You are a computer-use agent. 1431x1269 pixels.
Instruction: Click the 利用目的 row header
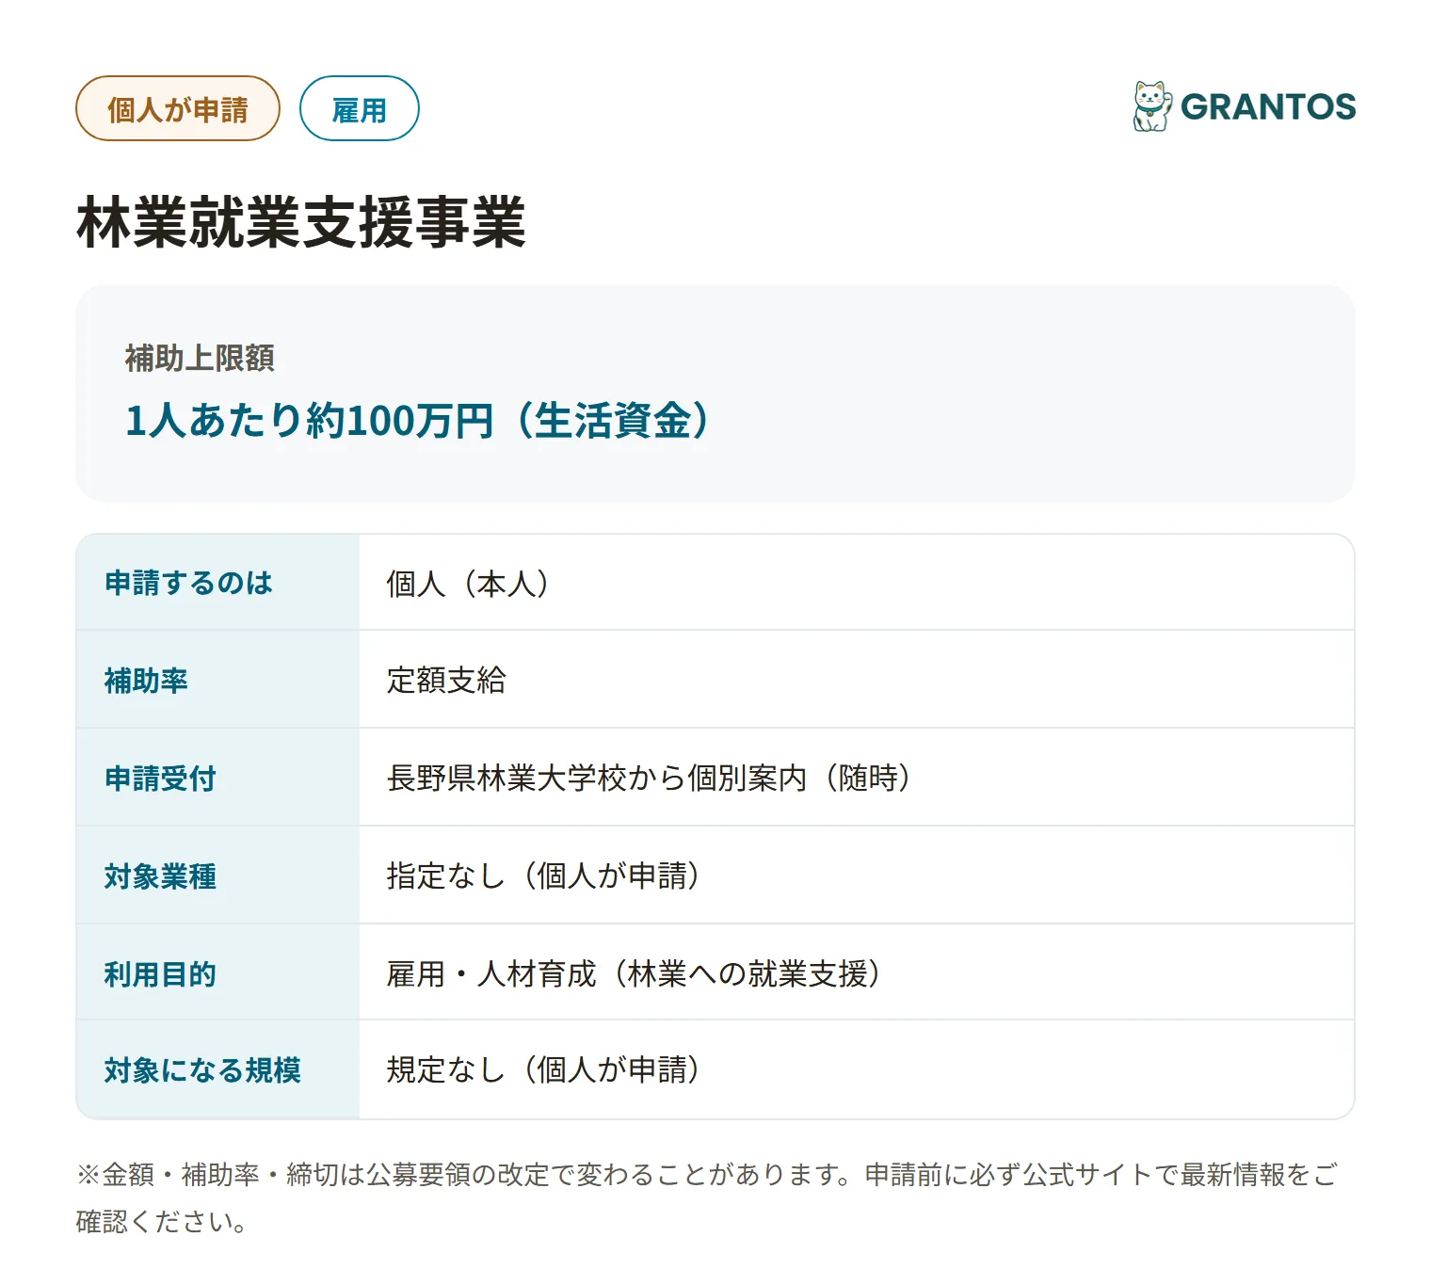point(217,972)
